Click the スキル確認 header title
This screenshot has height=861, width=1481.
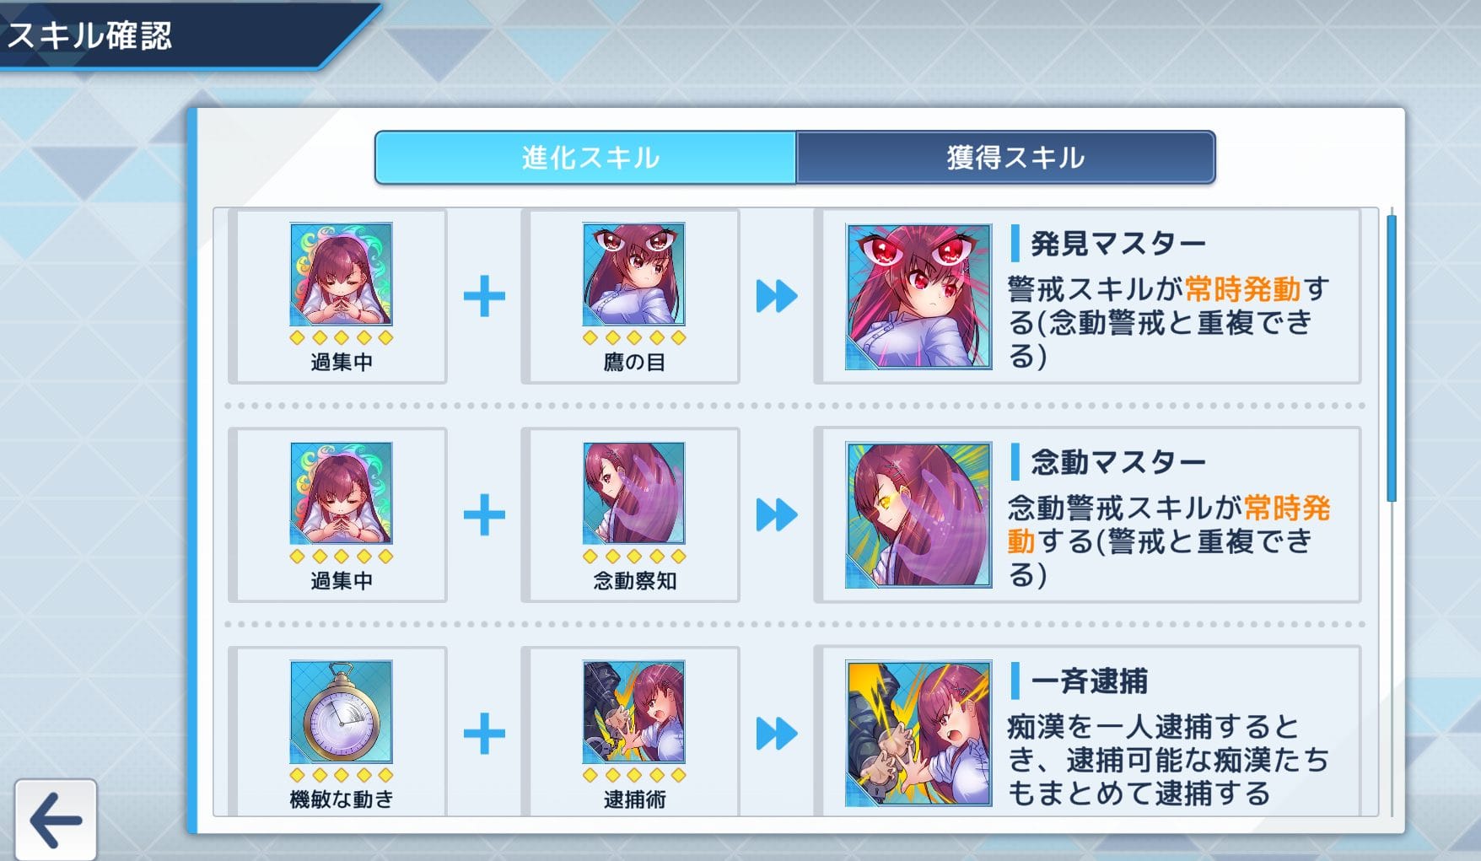(89, 35)
